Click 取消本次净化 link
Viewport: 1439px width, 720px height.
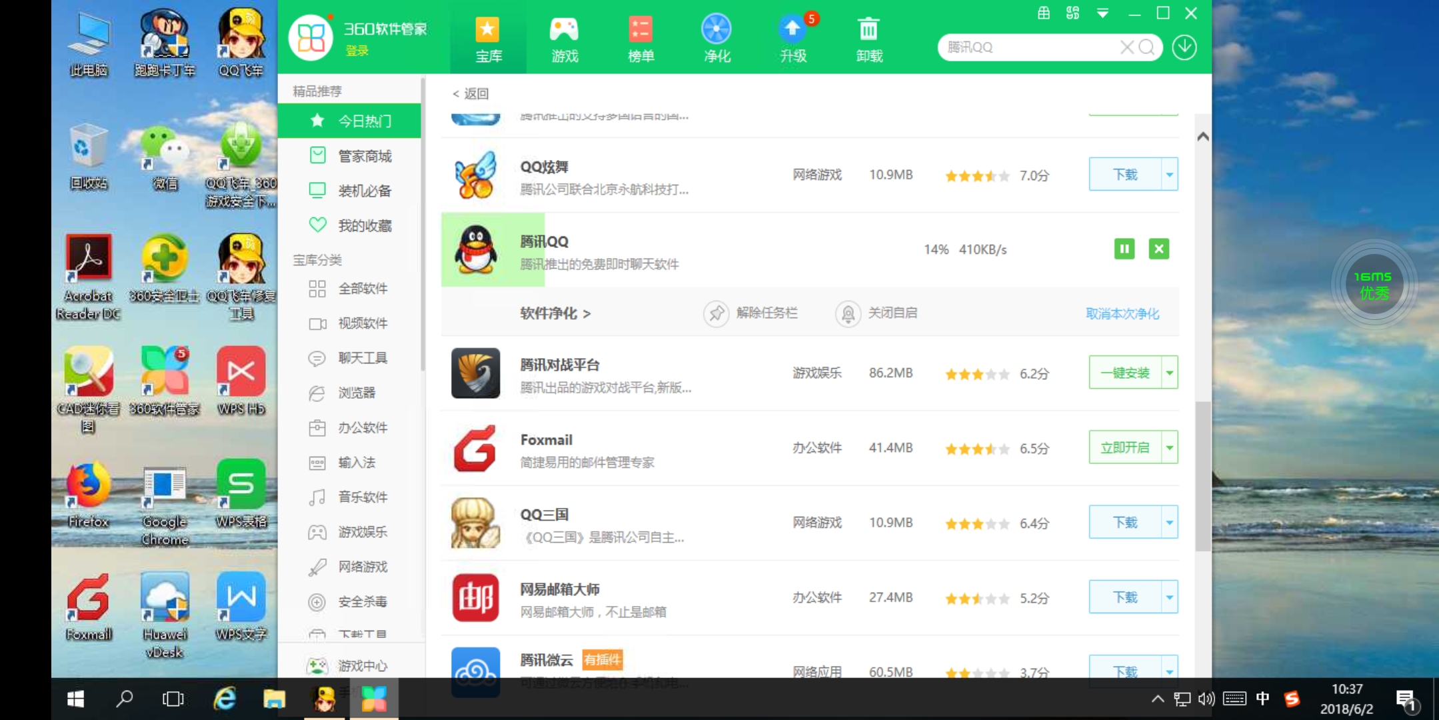click(1122, 313)
